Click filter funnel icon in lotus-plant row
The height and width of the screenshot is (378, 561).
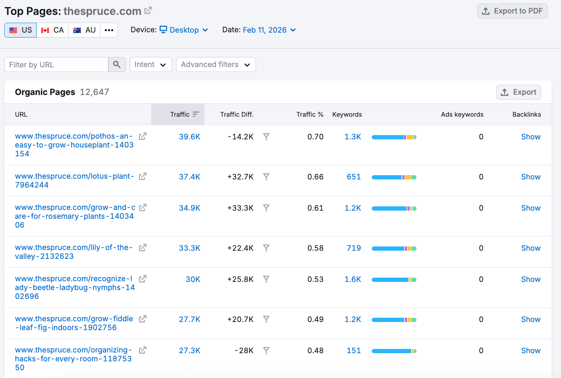click(266, 177)
